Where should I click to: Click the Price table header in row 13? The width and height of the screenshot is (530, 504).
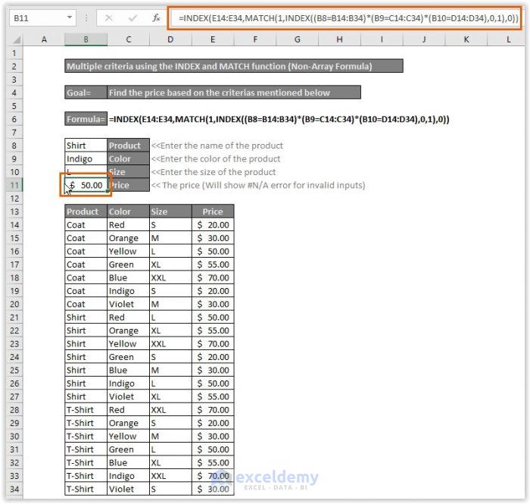click(x=213, y=211)
